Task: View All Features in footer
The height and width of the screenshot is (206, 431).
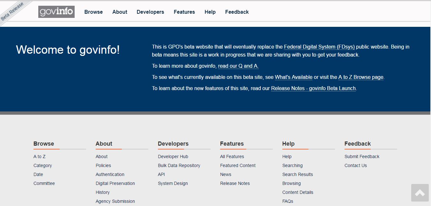Action: [x=232, y=156]
